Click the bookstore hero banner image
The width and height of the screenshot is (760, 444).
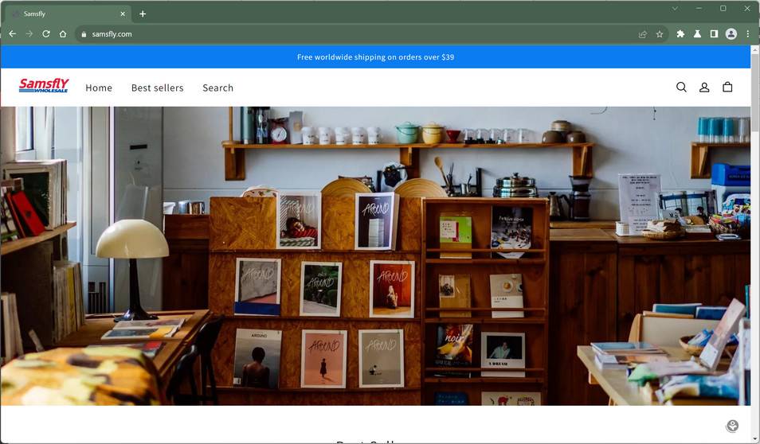click(x=376, y=255)
